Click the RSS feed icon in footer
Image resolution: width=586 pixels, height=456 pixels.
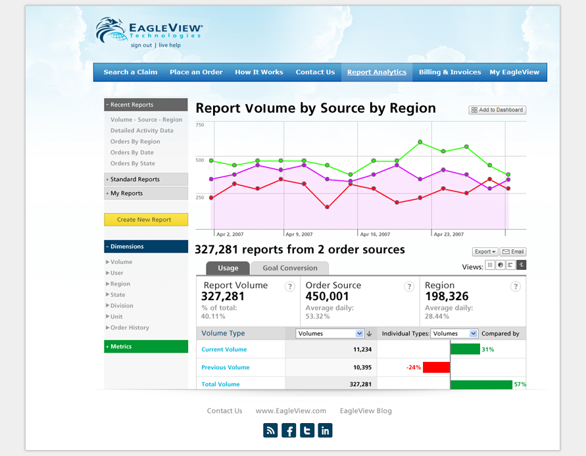coord(270,430)
